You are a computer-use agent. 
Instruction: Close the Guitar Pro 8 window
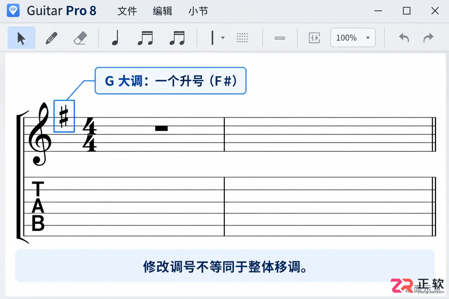435,11
